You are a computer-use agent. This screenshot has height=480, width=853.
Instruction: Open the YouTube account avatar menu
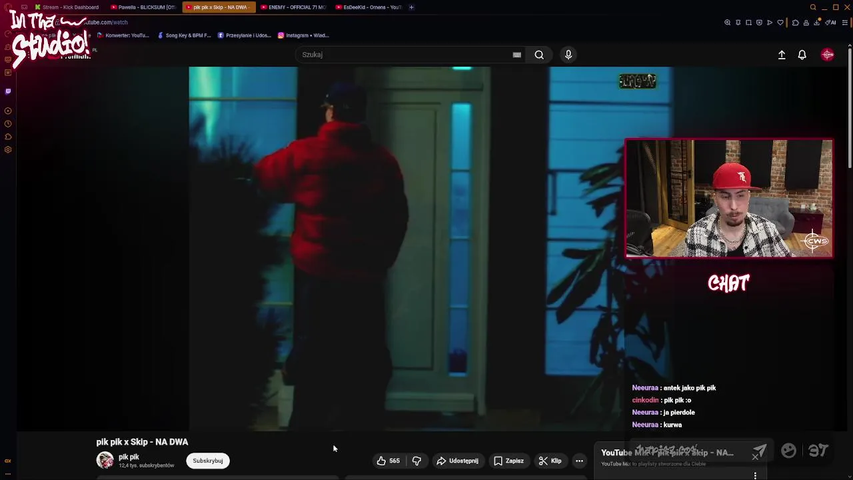(828, 55)
